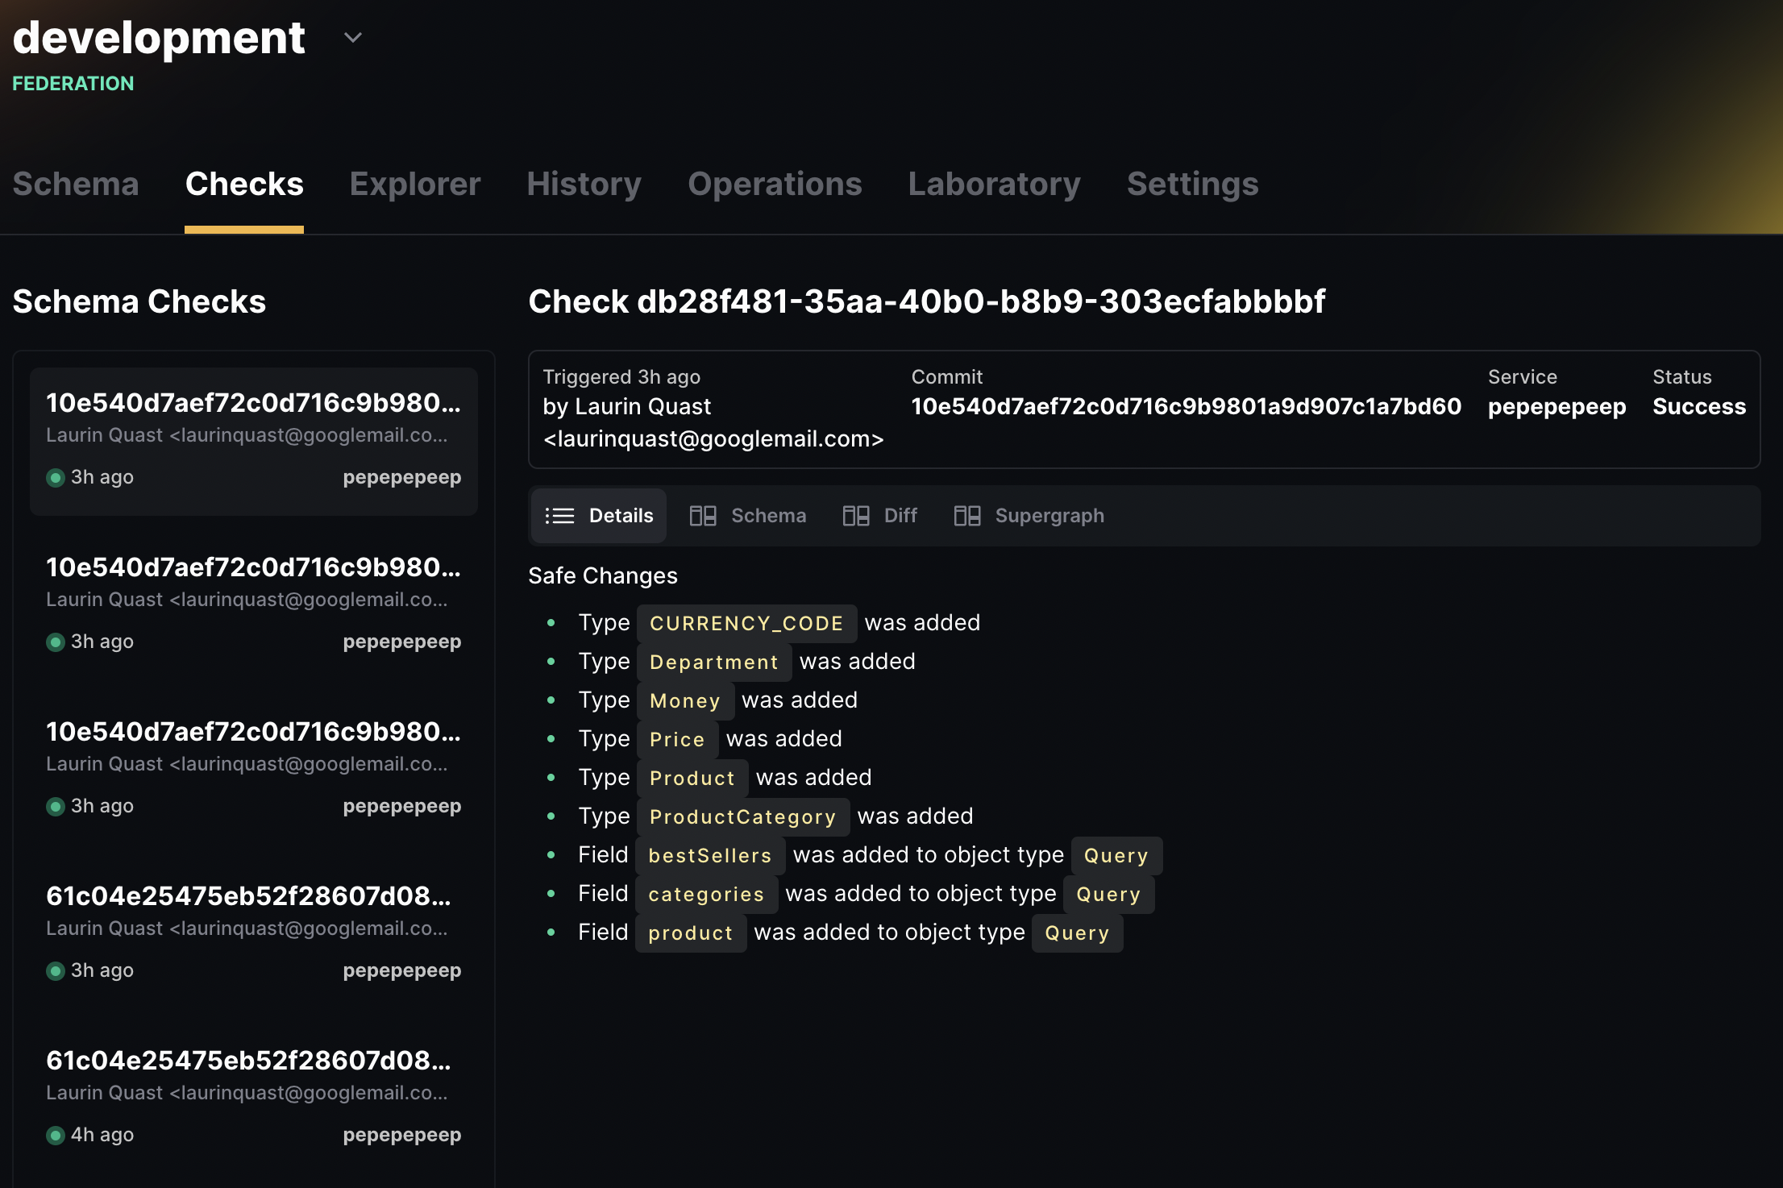This screenshot has width=1783, height=1188.
Task: Click the CURRENCY_CODE type chip
Action: pos(746,622)
